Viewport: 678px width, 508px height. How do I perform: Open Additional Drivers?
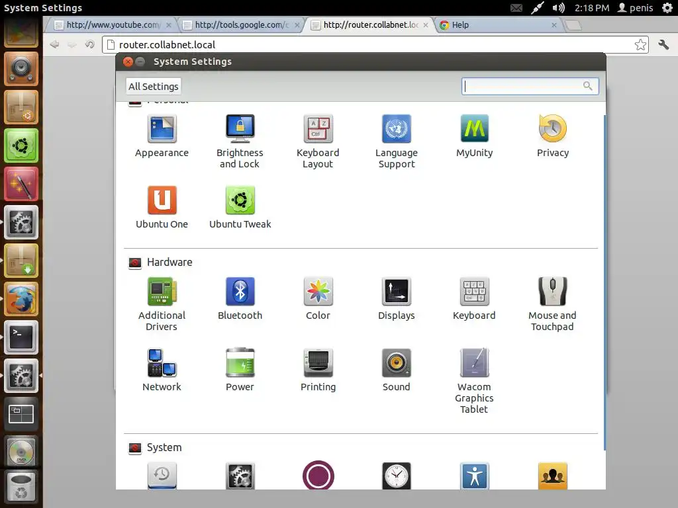[162, 304]
